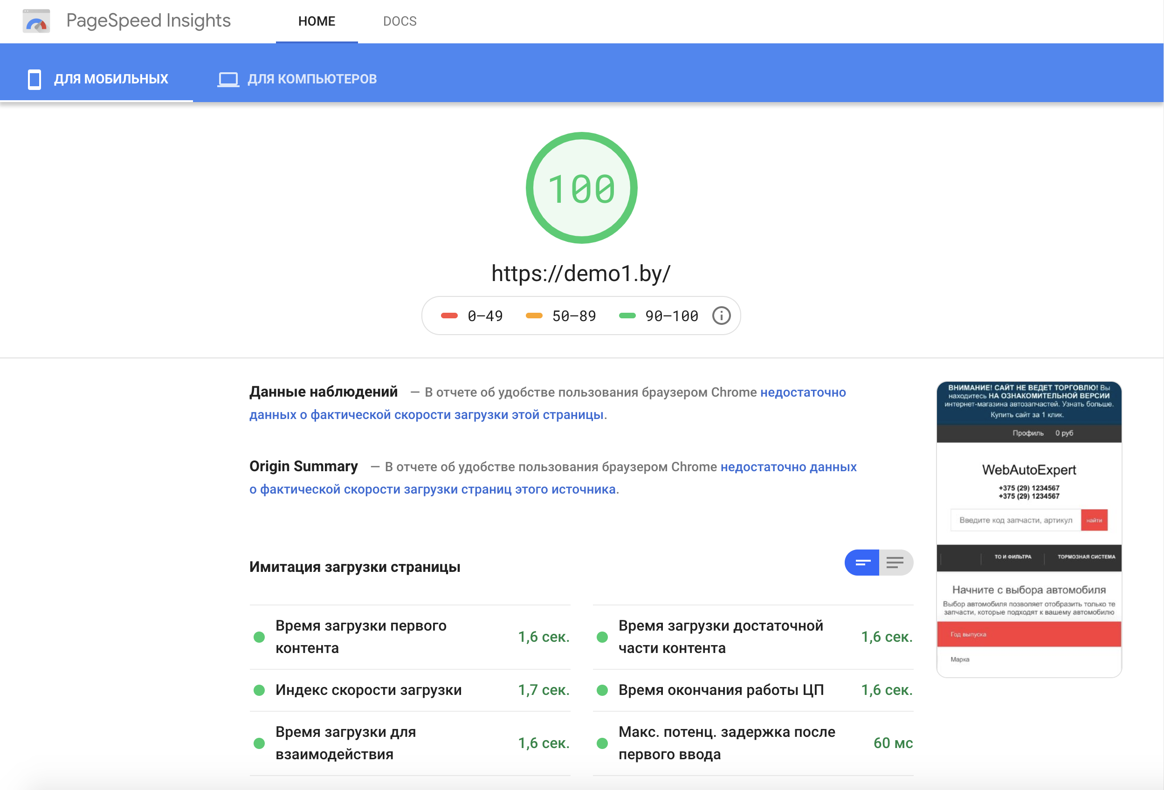Click the green 100 score gauge

(581, 188)
